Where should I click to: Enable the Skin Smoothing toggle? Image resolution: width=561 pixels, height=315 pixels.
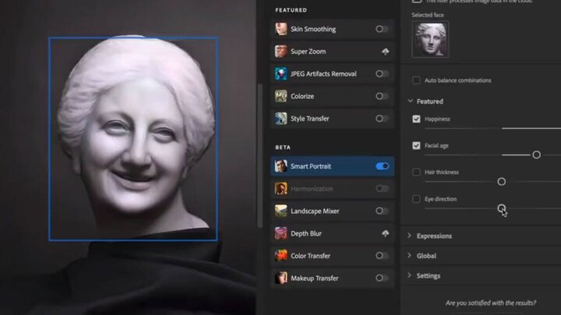(x=382, y=29)
